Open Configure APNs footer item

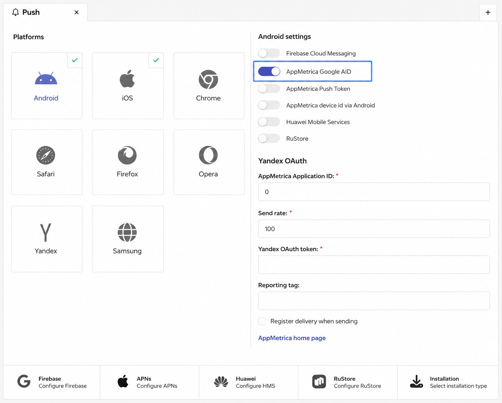coord(150,382)
